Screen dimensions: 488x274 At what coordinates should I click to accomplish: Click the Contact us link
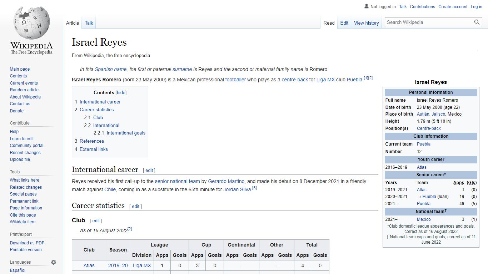coord(20,104)
